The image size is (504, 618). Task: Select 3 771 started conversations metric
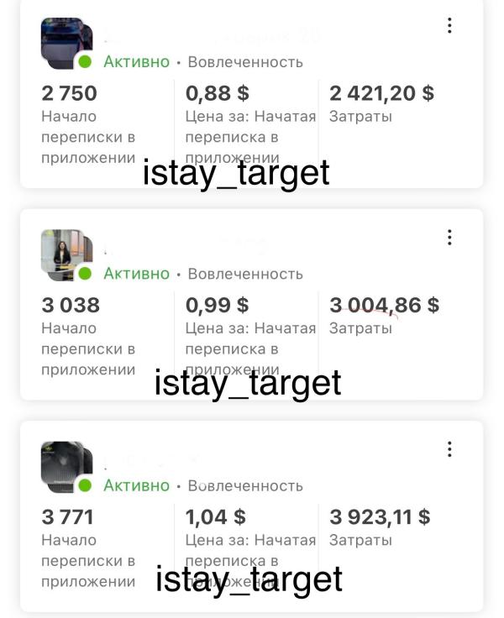pos(67,516)
